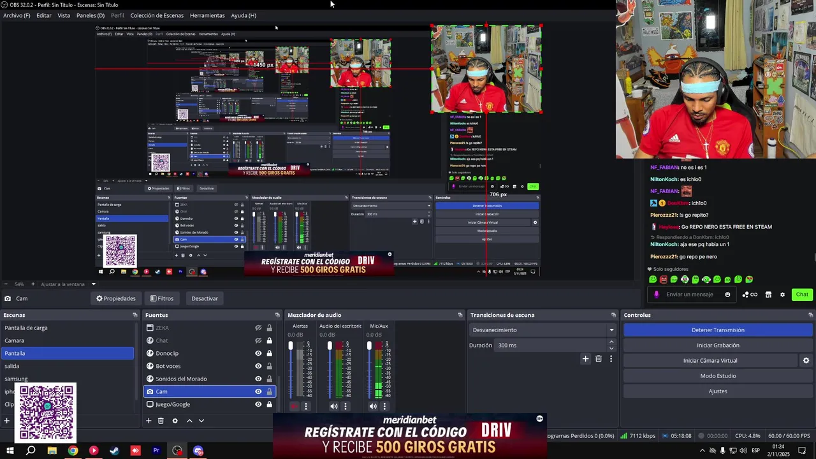Focus the Enviar un mensaje field
This screenshot has width=816, height=459.
coord(691,295)
